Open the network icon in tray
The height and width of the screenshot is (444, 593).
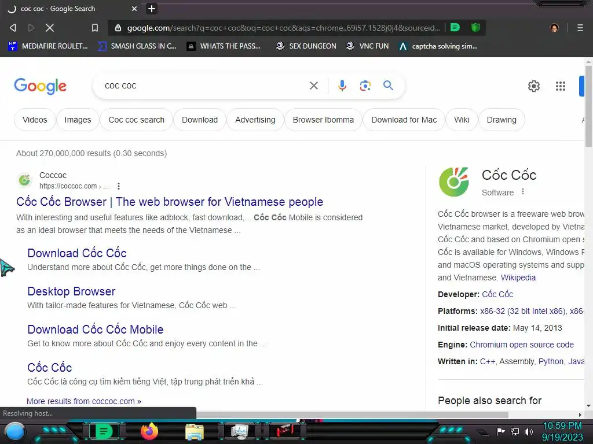tap(515, 431)
